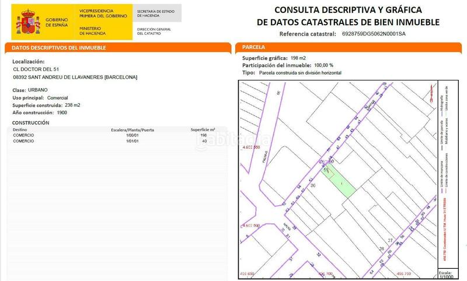Image resolution: width=467 pixels, height=281 pixels.
Task: Click parcel number '27' on the map
Action: click(390, 240)
